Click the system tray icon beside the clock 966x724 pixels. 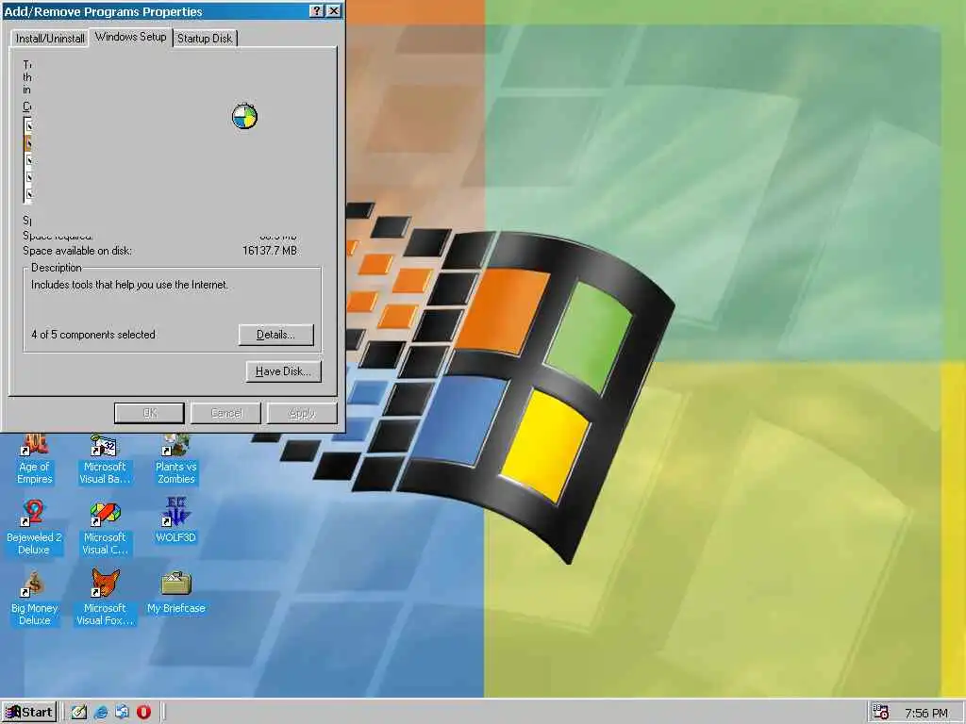(881, 713)
